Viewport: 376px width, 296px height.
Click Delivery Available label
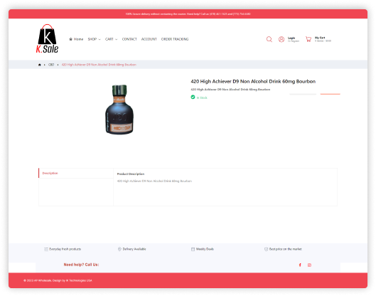134,249
